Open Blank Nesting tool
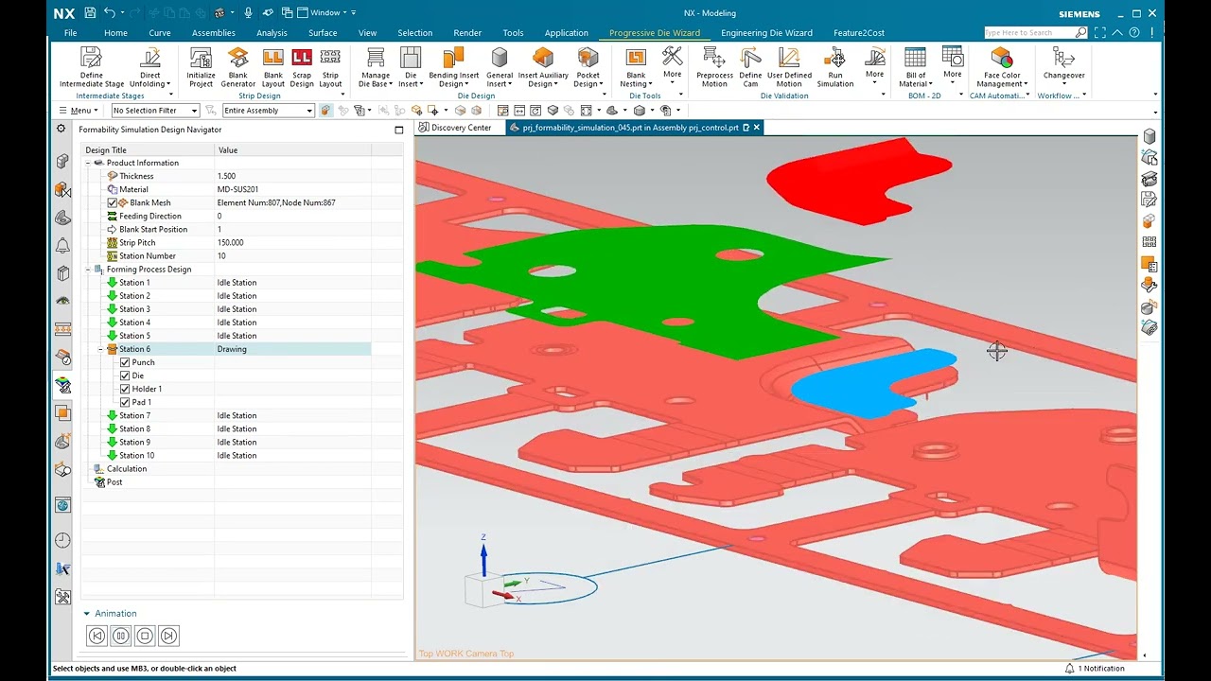1211x681 pixels. coord(636,67)
